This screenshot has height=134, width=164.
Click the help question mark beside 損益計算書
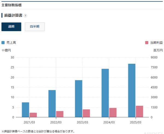(x=25, y=16)
